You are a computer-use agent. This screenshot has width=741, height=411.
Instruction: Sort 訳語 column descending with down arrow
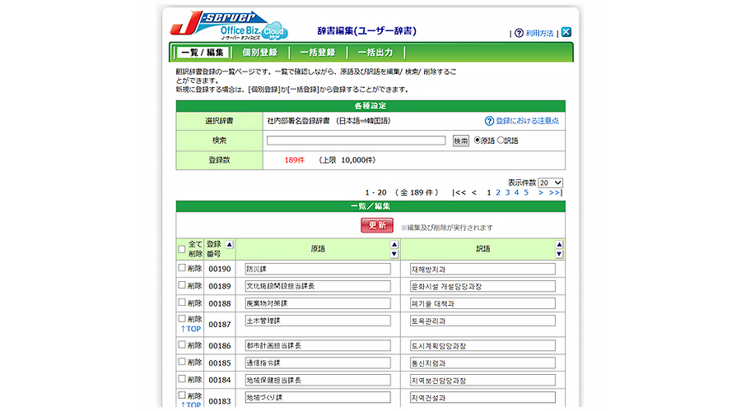point(559,254)
